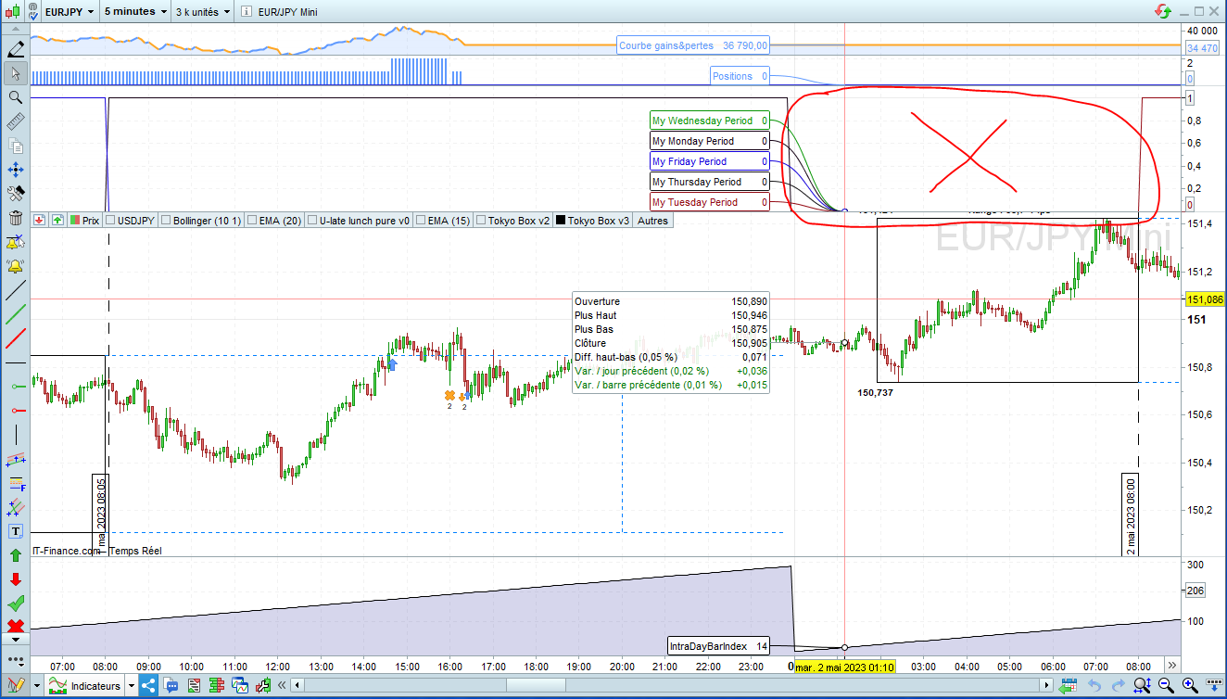The height and width of the screenshot is (699, 1227).
Task: Click the copy objects icon
Action: pos(15,146)
